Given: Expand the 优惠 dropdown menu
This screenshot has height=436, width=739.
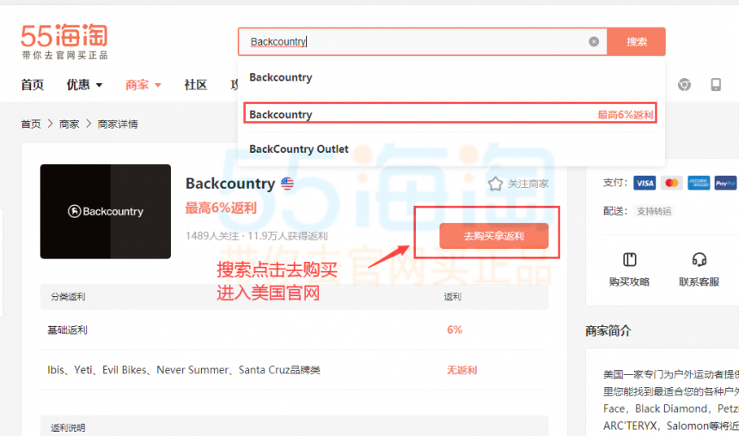Looking at the screenshot, I should [x=84, y=85].
